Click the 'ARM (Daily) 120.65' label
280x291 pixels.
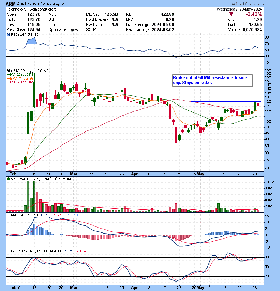coord(30,70)
